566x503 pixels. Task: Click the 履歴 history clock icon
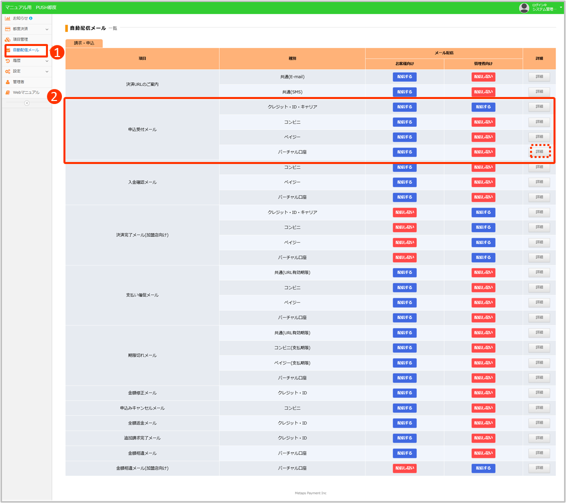[x=8, y=60]
